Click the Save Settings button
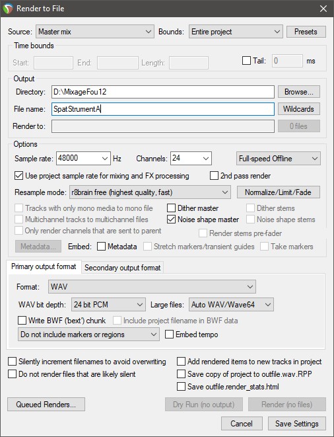334x437 pixels. click(x=296, y=423)
